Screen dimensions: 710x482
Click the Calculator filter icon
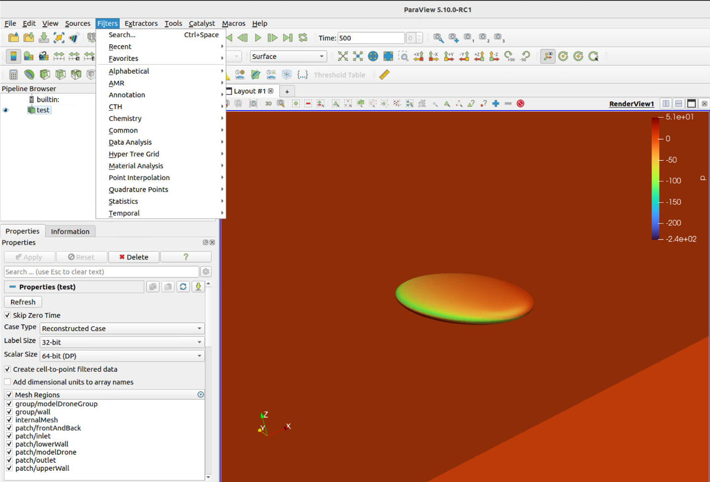pos(14,75)
